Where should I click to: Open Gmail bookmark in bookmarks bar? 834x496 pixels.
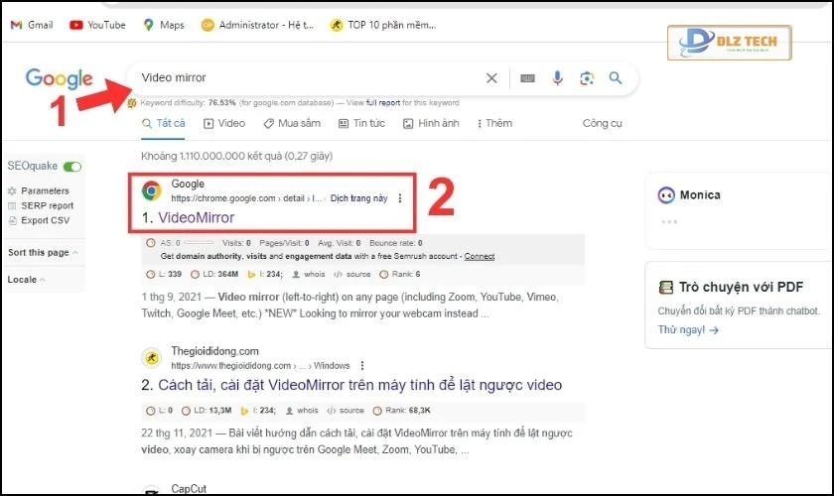pos(32,25)
